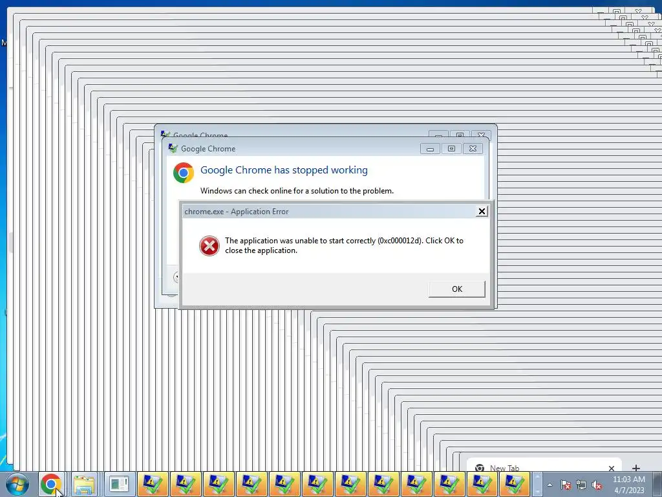Click the muted volume tray icon
Image resolution: width=662 pixels, height=497 pixels.
(597, 485)
